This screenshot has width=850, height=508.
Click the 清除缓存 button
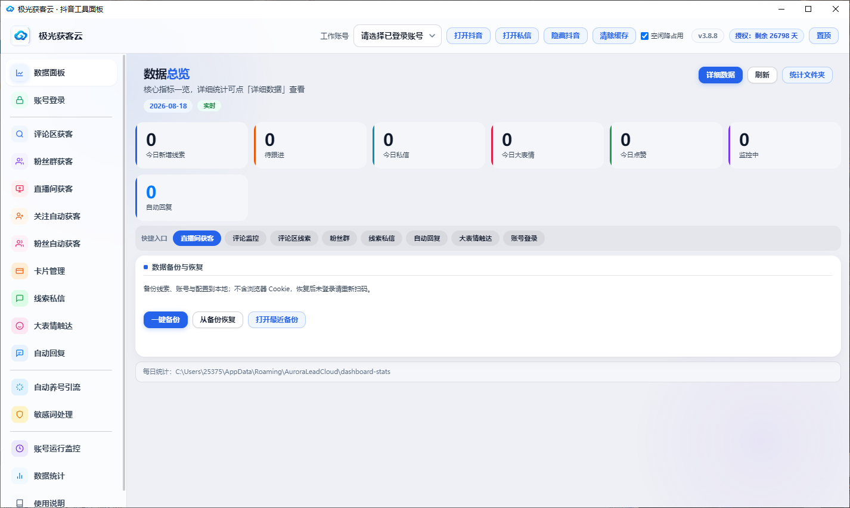614,36
